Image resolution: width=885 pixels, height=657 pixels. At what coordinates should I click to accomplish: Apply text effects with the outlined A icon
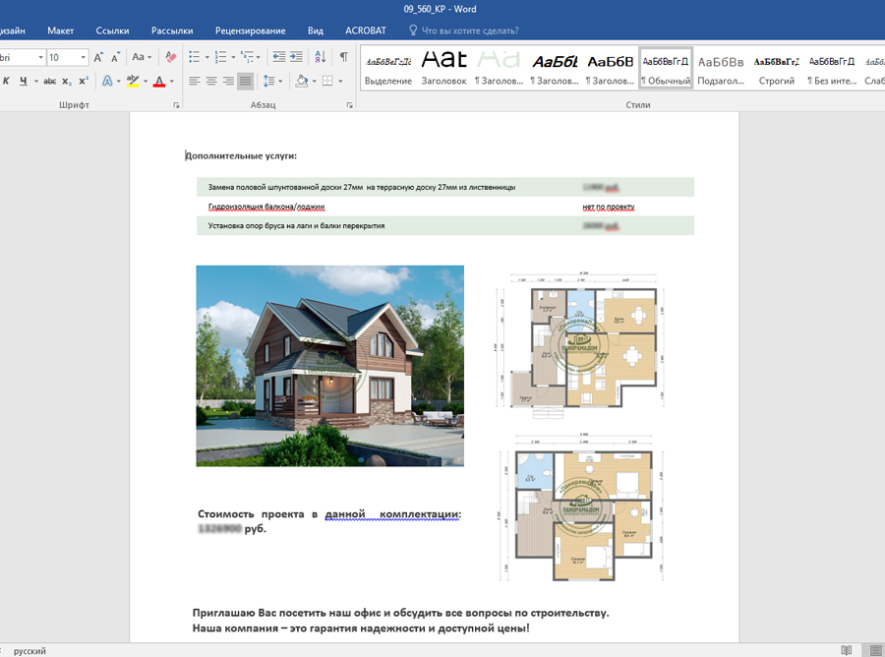click(x=107, y=82)
